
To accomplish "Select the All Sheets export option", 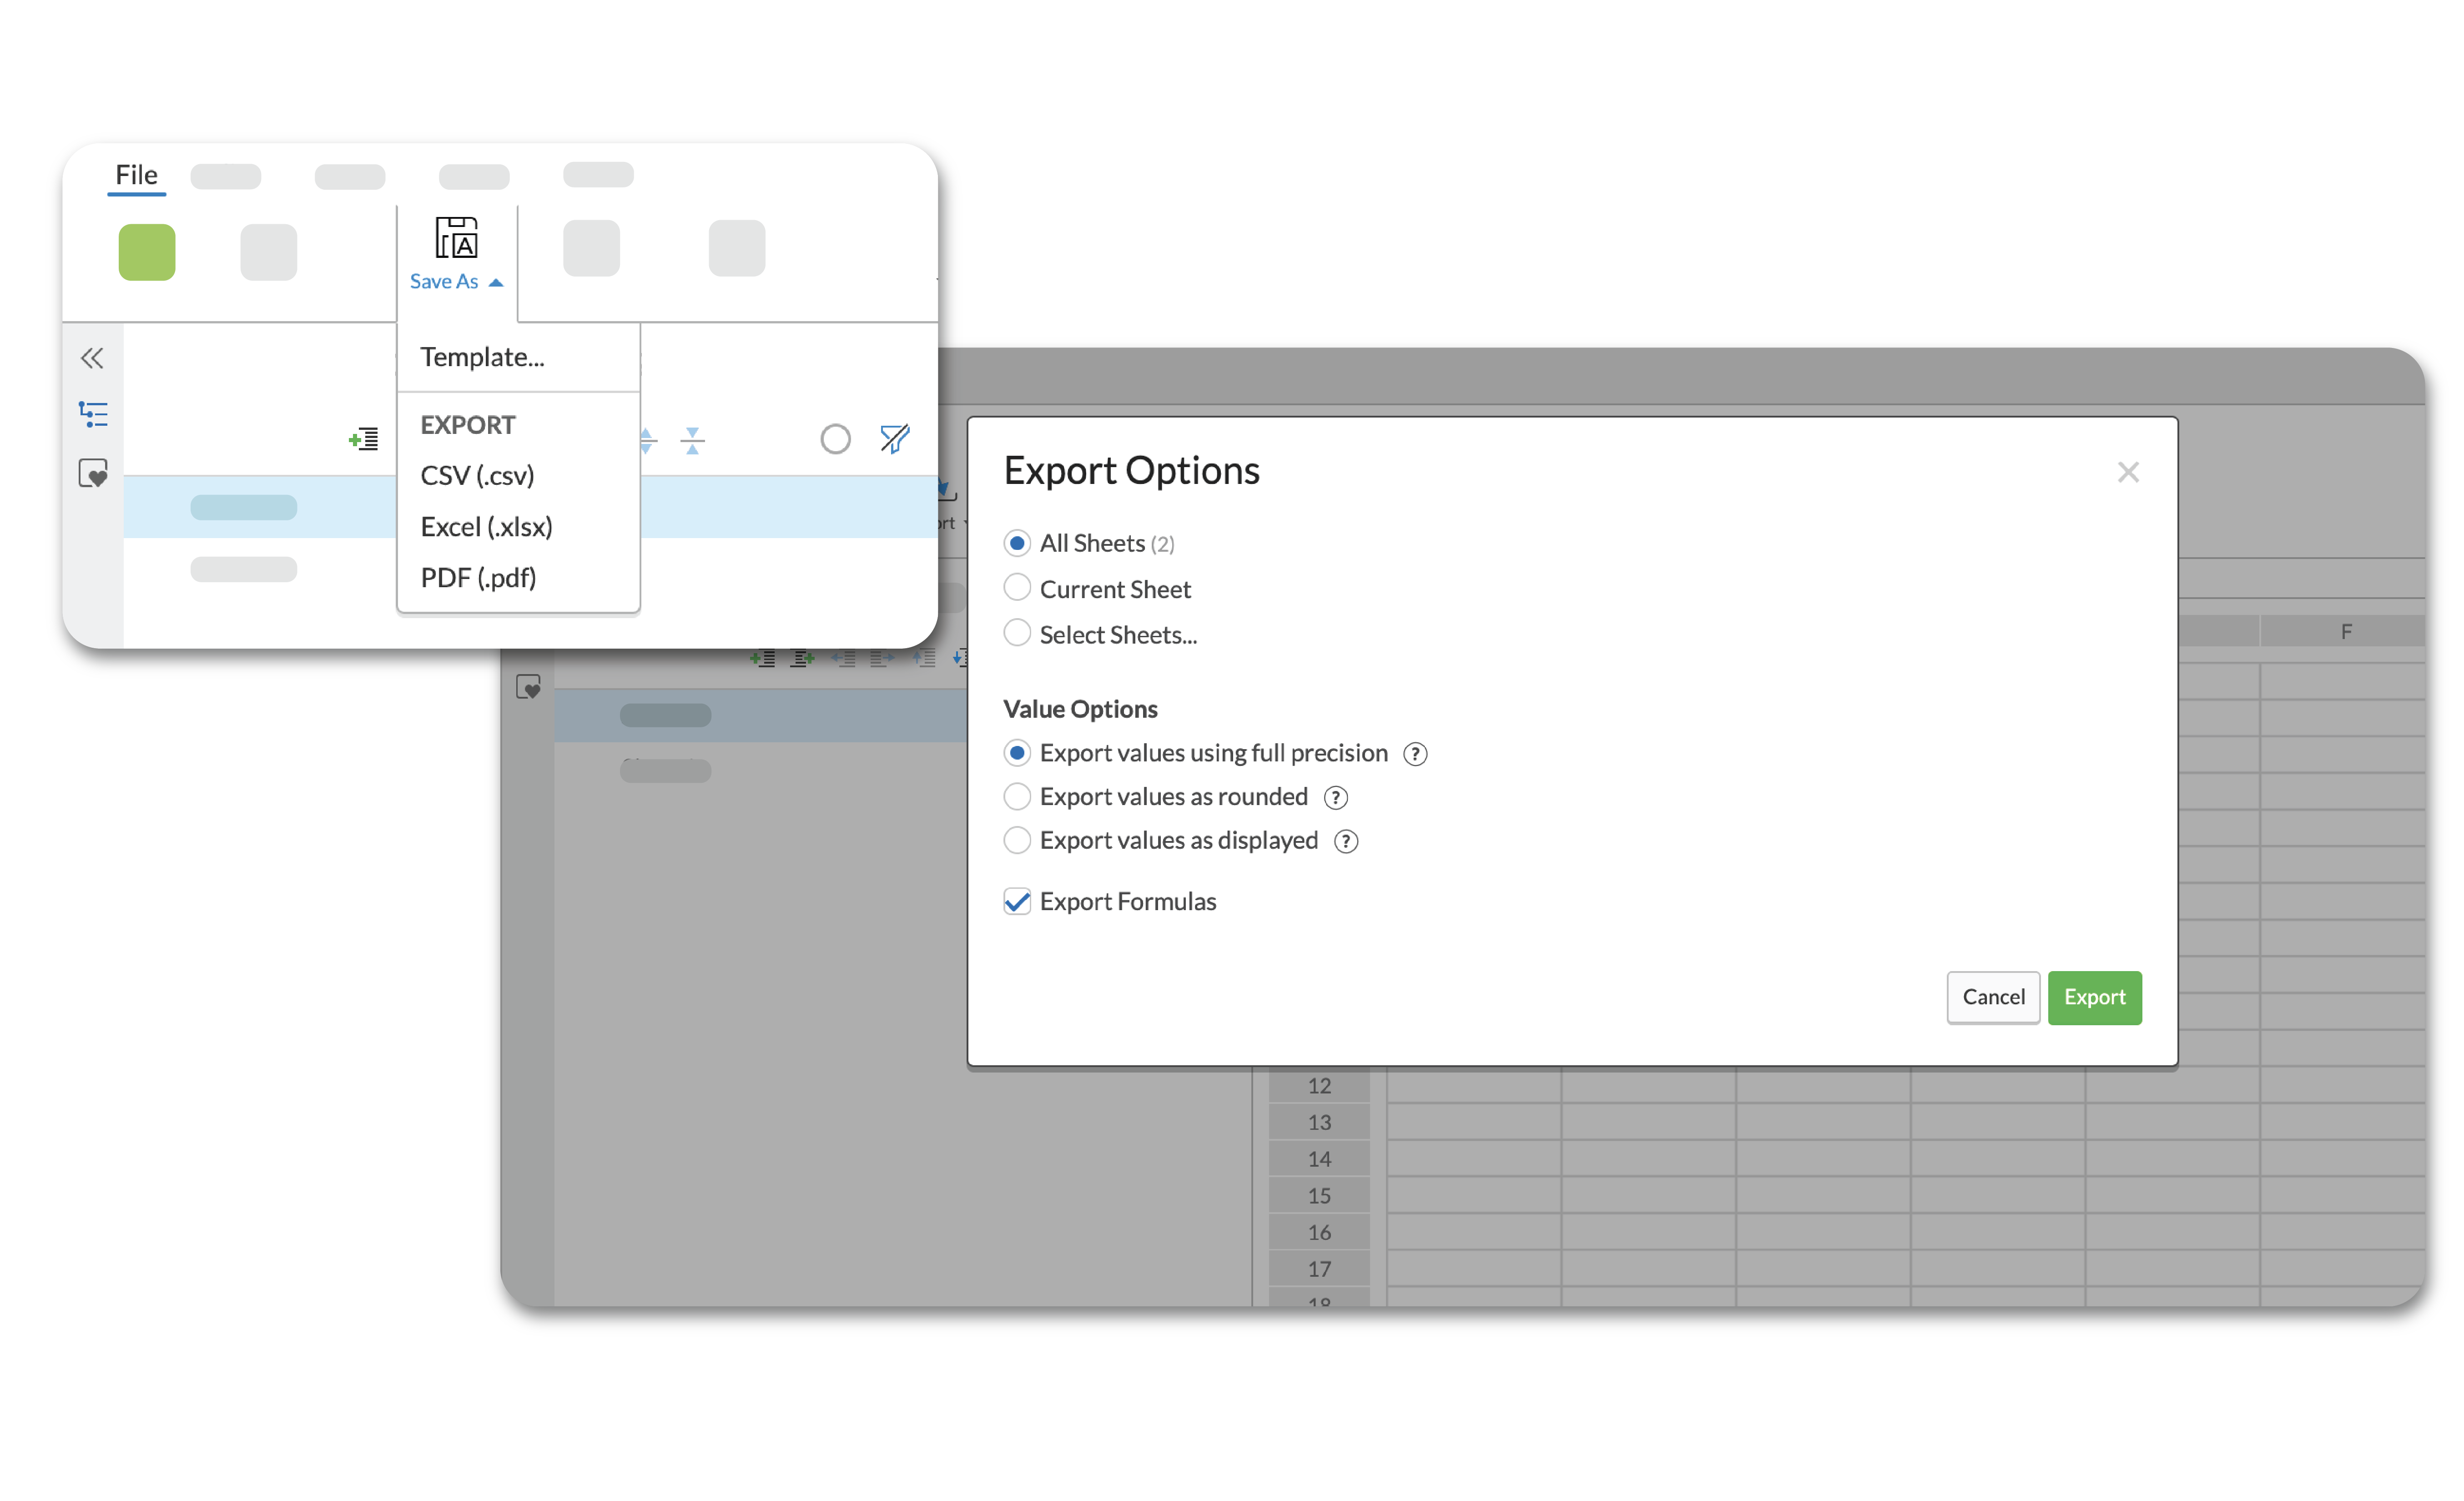I will tap(1017, 542).
